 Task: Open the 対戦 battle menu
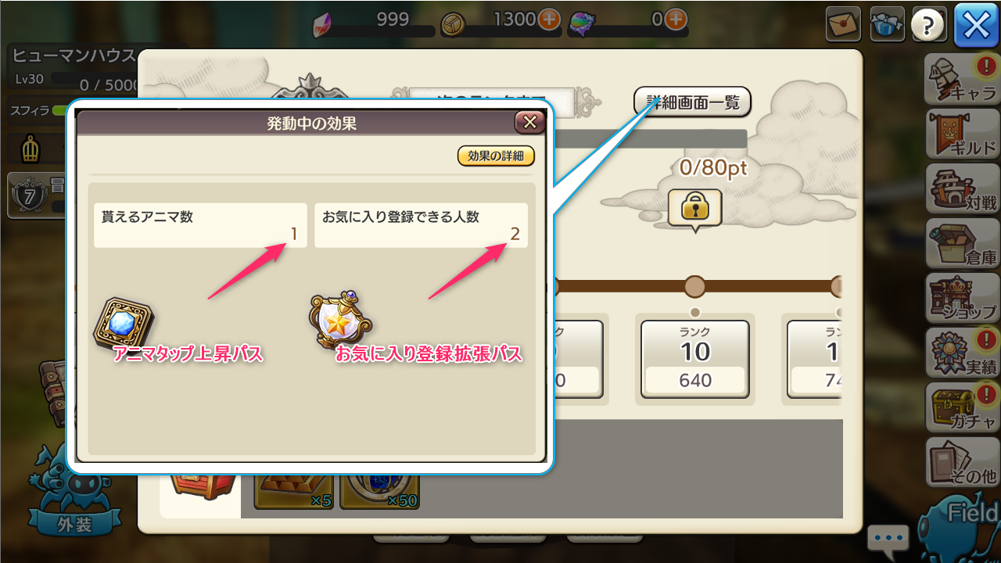[962, 188]
